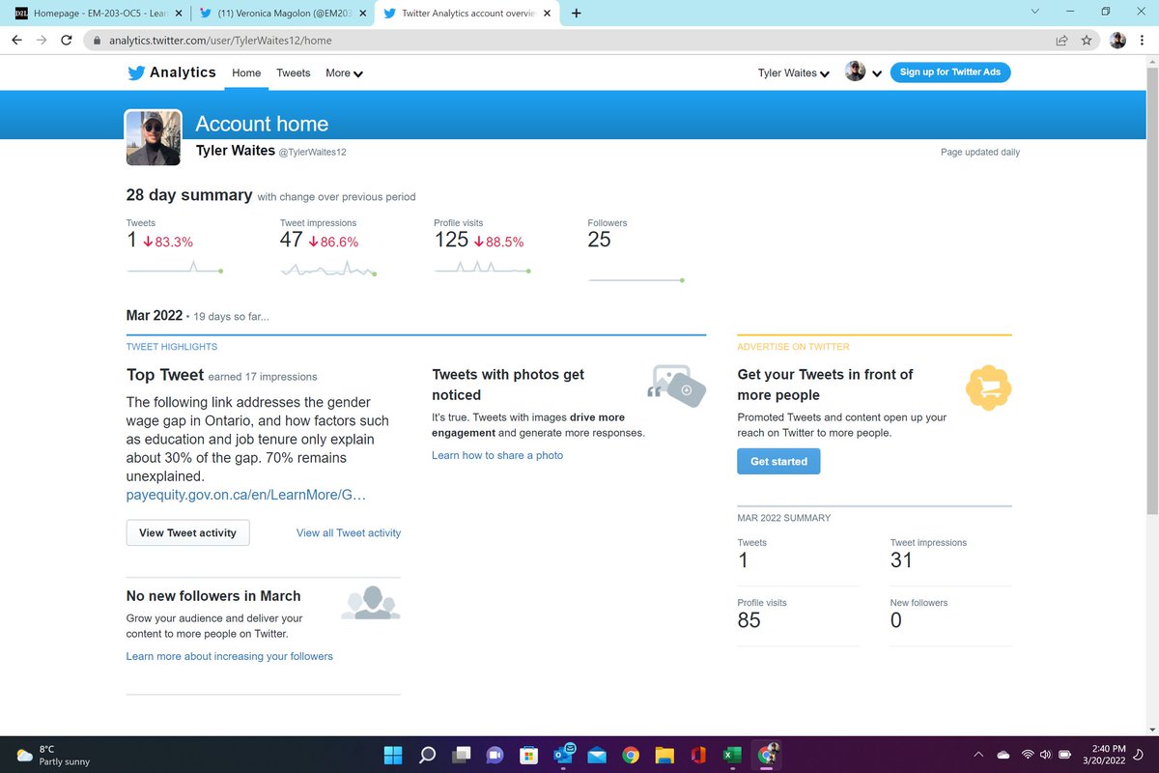Click the OneDrive cloud tray icon

(1004, 754)
